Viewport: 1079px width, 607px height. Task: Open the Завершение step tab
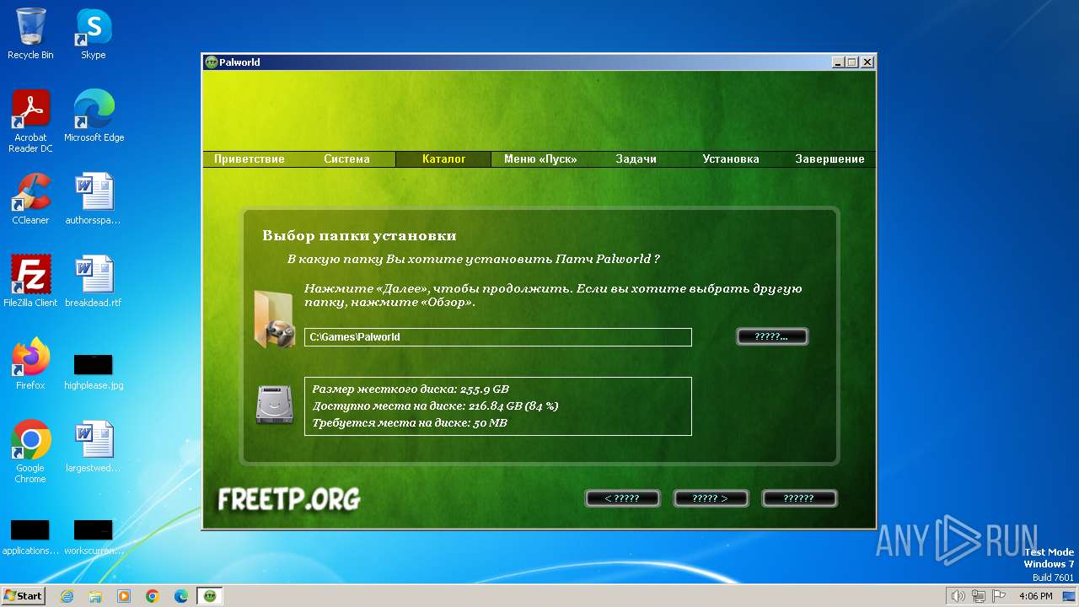829,159
